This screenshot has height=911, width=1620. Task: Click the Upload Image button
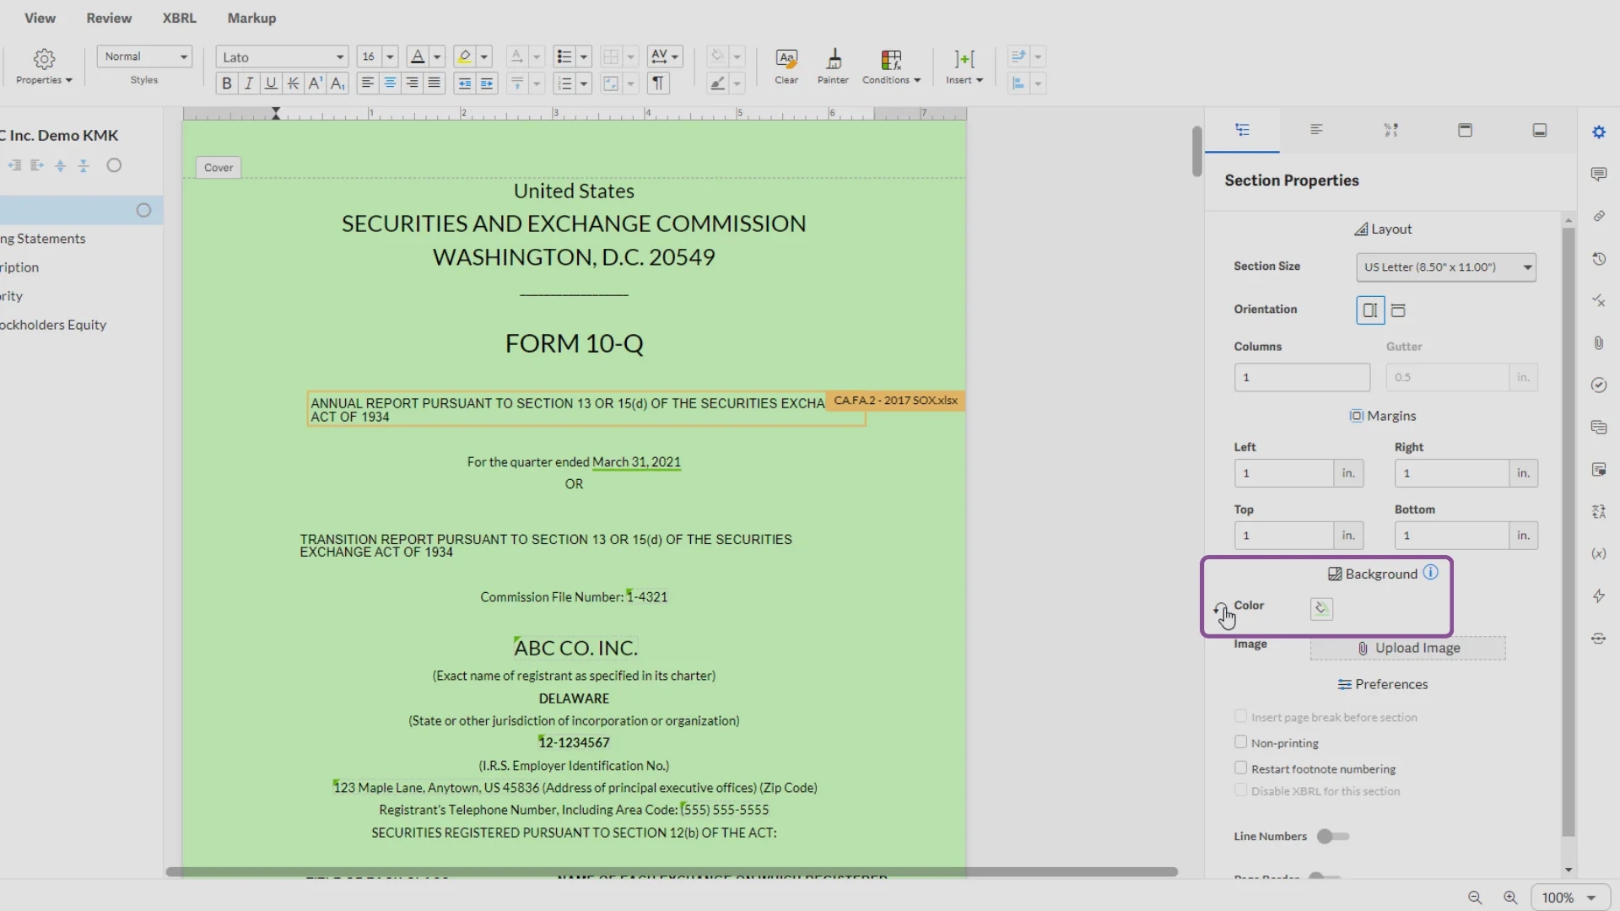[1407, 648]
